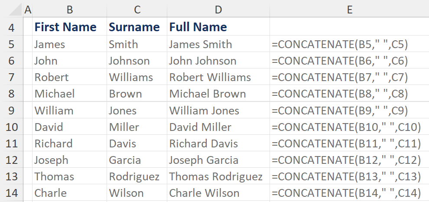This screenshot has height=202, width=429.
Task: Select the cell containing James Smith
Action: (x=201, y=44)
